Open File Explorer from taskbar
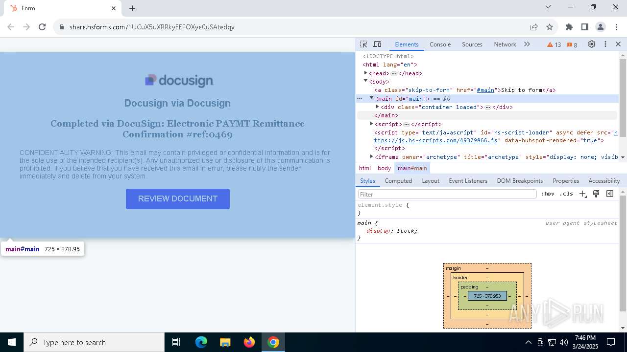 pos(225,342)
